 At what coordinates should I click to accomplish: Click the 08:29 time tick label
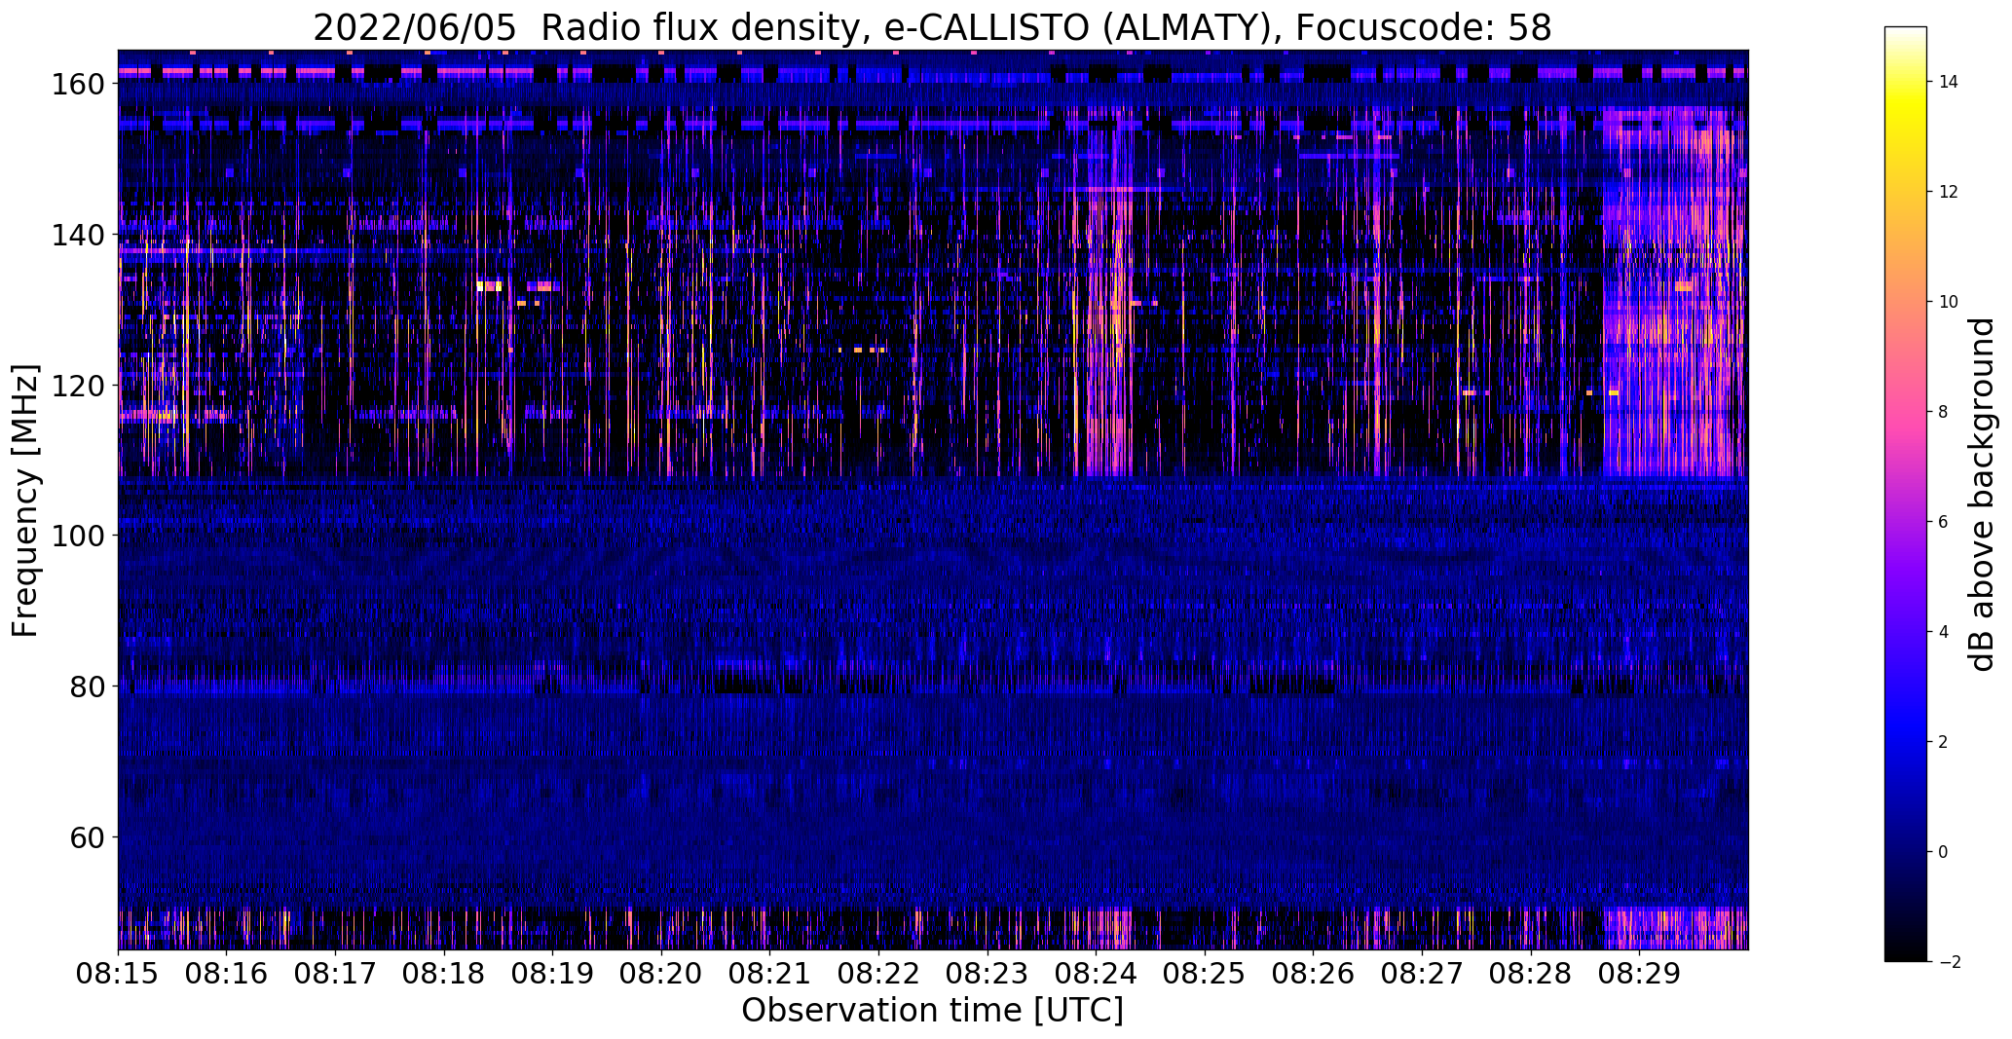[x=1639, y=974]
